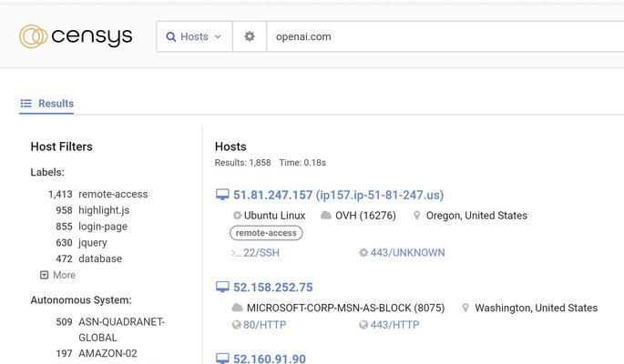
Task: Click the MICROSOFT-CORP-MSN-AS-BLOCK (8075) text
Action: coord(346,308)
